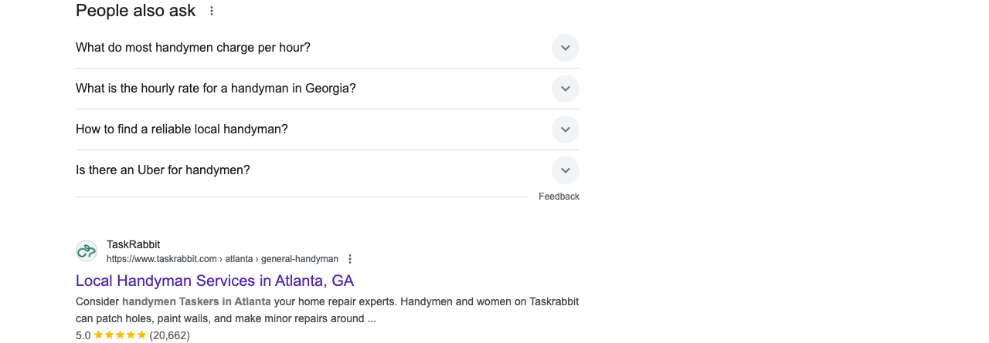Click the TaskRabbit result snippet text

[x=327, y=310]
